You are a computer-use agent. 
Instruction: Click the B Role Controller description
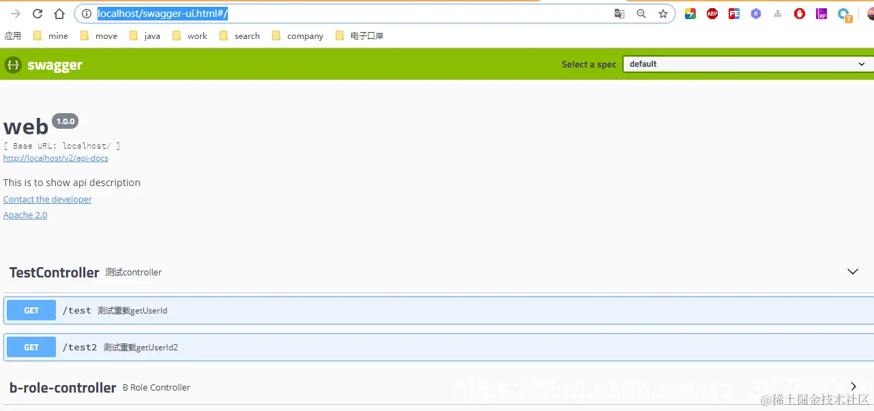pyautogui.click(x=156, y=387)
